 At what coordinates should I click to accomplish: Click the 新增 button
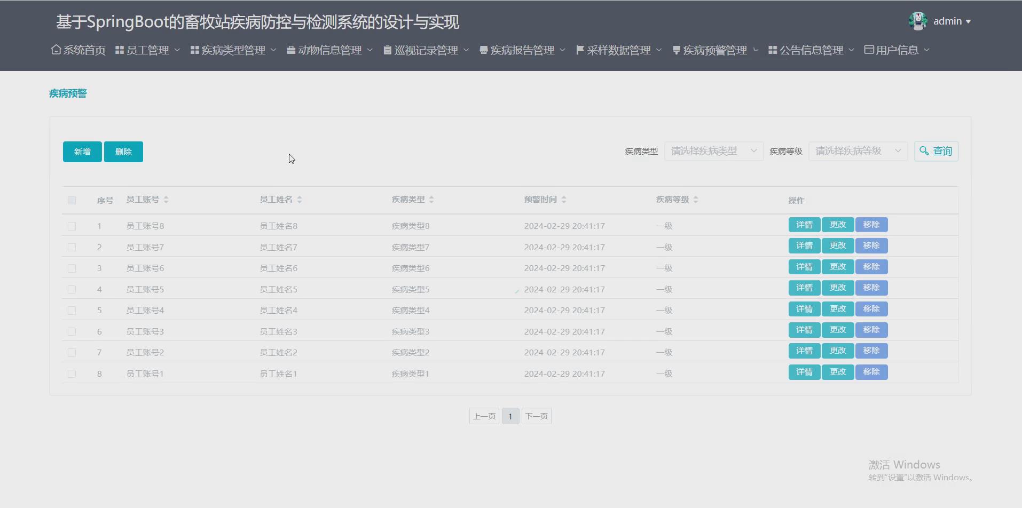(82, 152)
